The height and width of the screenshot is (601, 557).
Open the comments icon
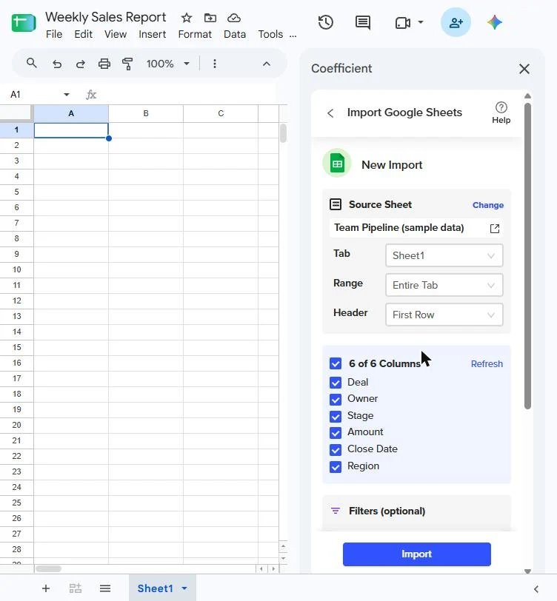(363, 23)
